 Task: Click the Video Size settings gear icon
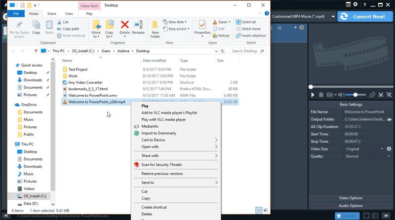pos(389,149)
